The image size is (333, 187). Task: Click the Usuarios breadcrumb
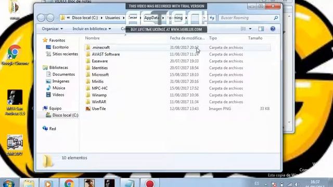click(112, 18)
